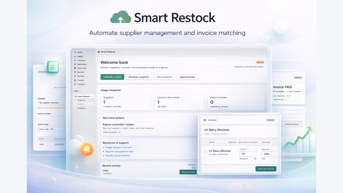Tick the header checkbox in the invoices table
Image resolution: width=343 pixels, height=193 pixels.
pos(206,142)
